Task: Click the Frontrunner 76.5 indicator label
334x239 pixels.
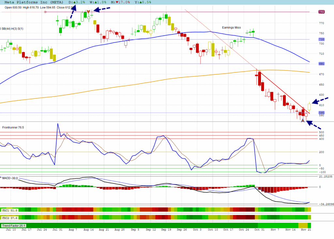Action: (x=14, y=127)
